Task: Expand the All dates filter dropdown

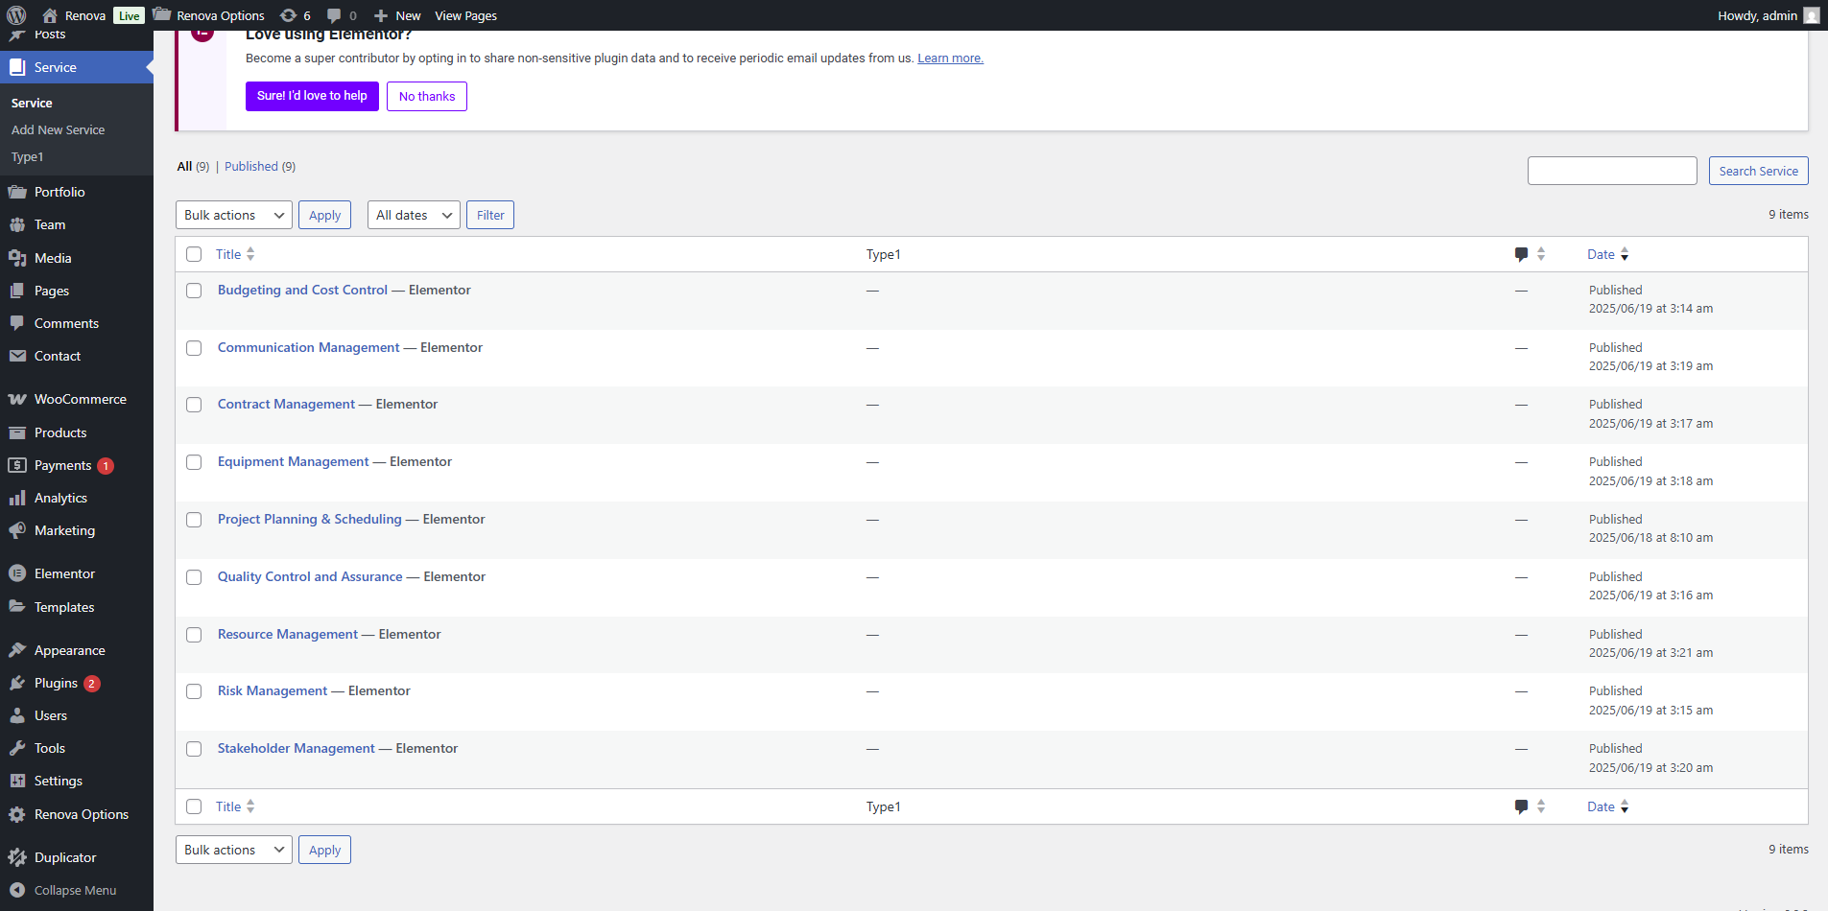Action: point(414,215)
